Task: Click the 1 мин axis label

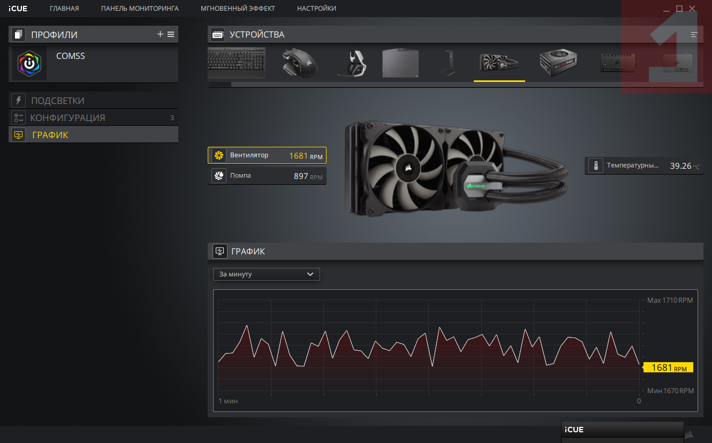Action: (x=228, y=401)
